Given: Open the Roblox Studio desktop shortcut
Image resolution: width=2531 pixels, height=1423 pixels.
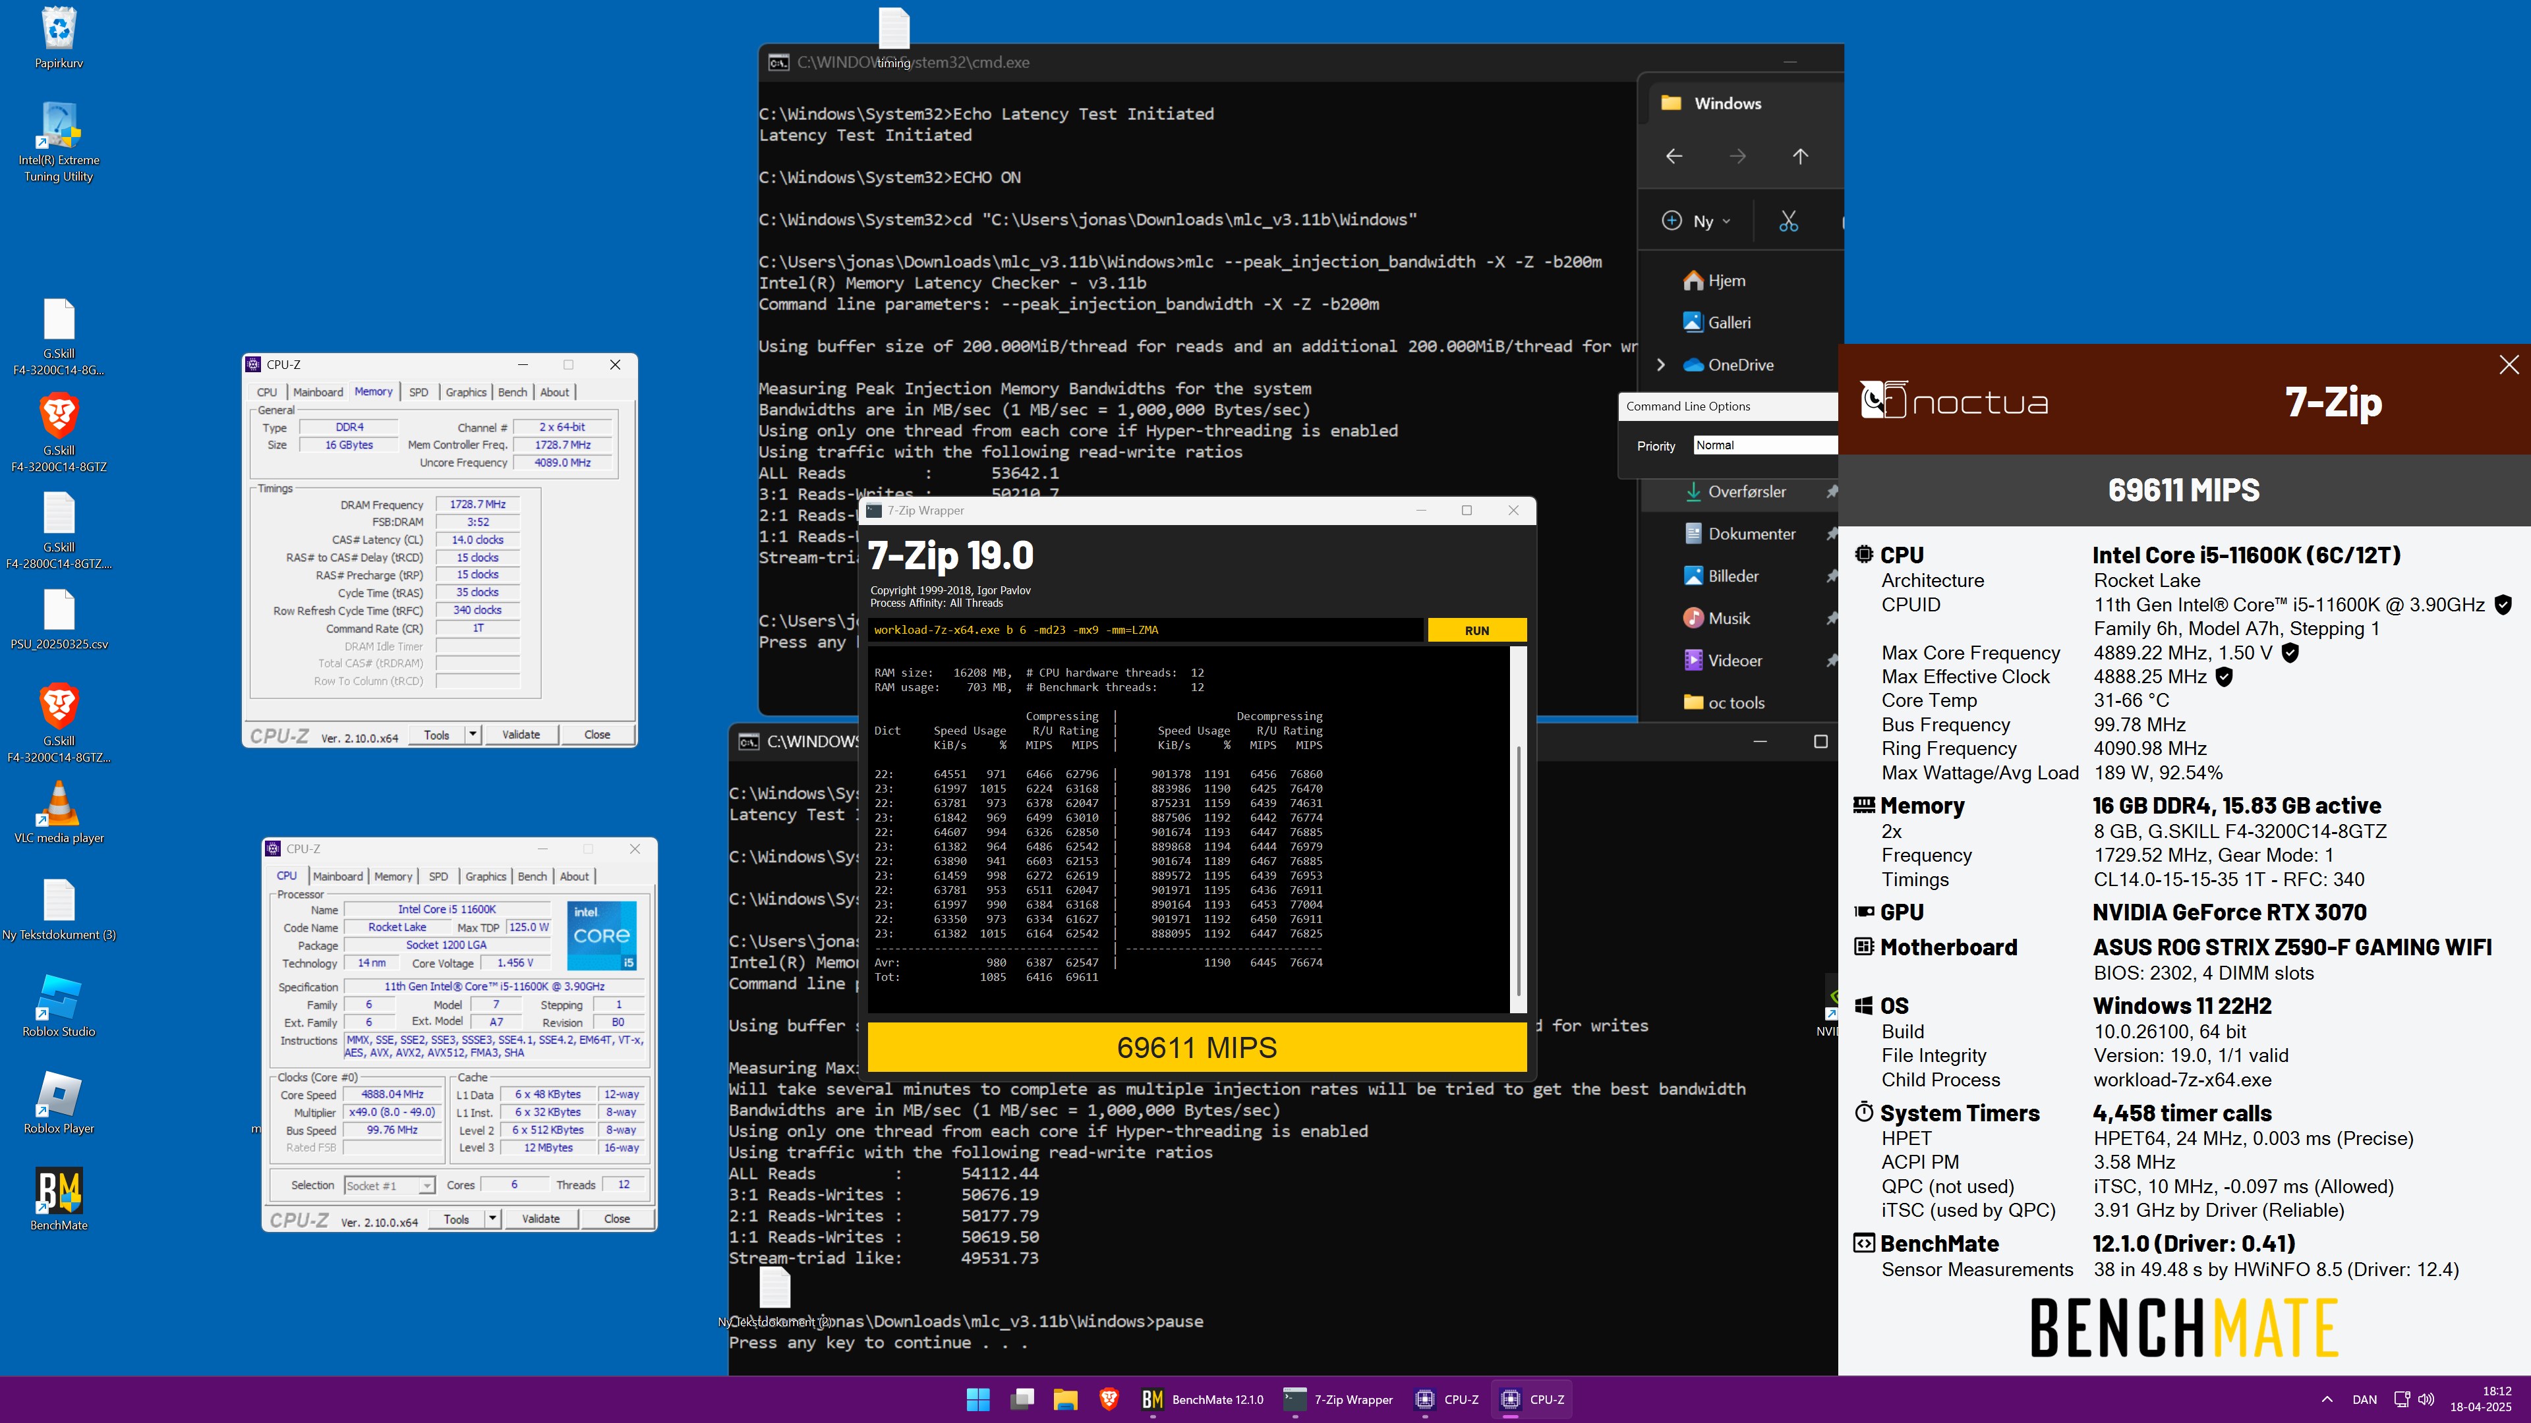Looking at the screenshot, I should [59, 1005].
